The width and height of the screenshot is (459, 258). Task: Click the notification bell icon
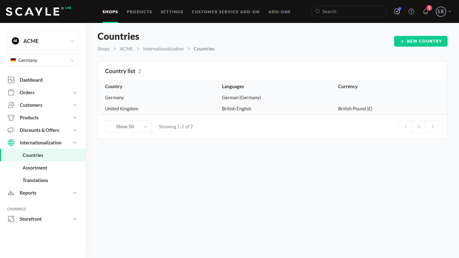point(426,11)
